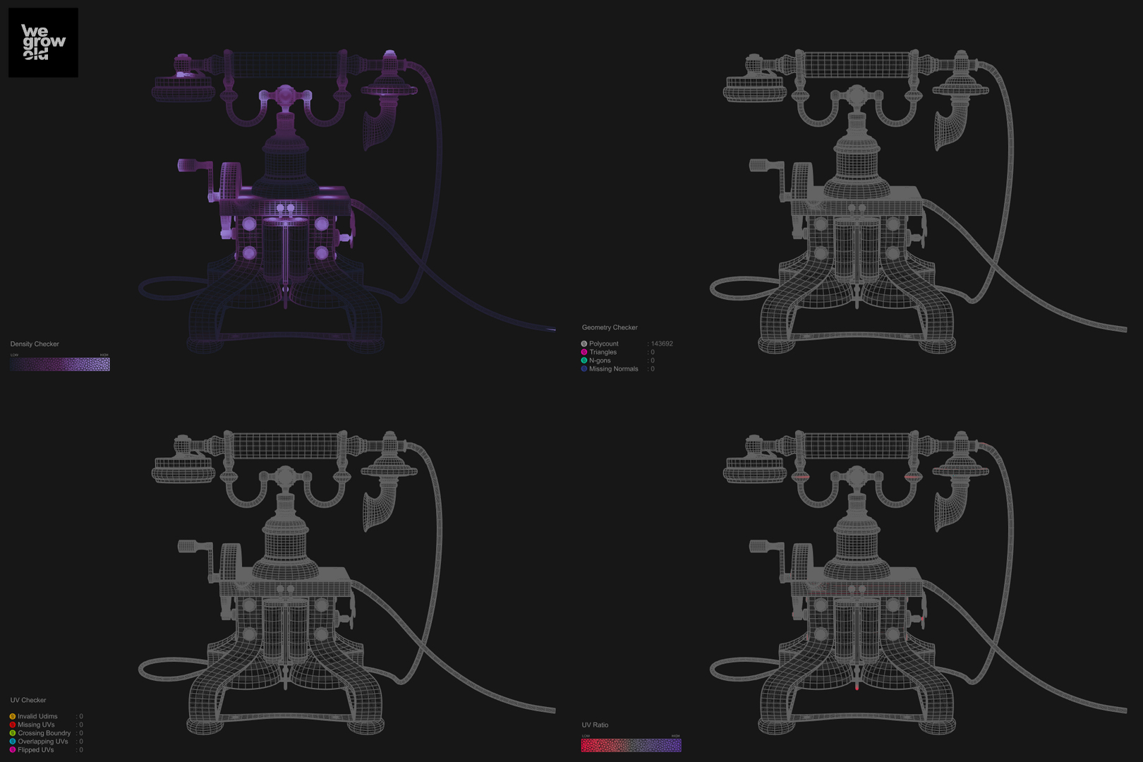Click the green Crossing Boundry indicator dot

12,733
